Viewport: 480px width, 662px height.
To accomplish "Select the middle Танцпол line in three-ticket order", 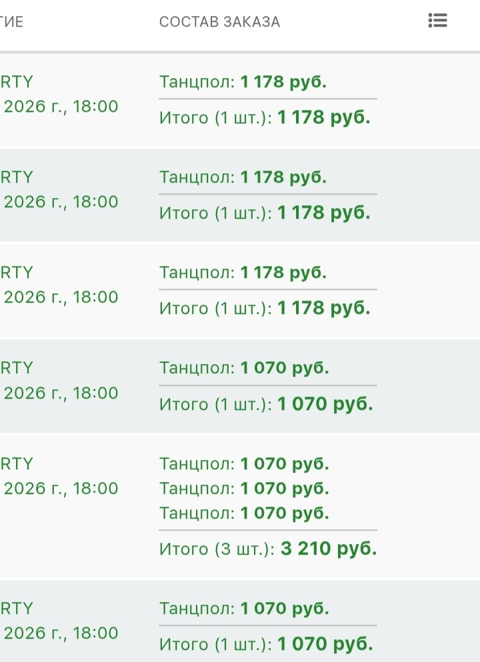I will pyautogui.click(x=244, y=489).
